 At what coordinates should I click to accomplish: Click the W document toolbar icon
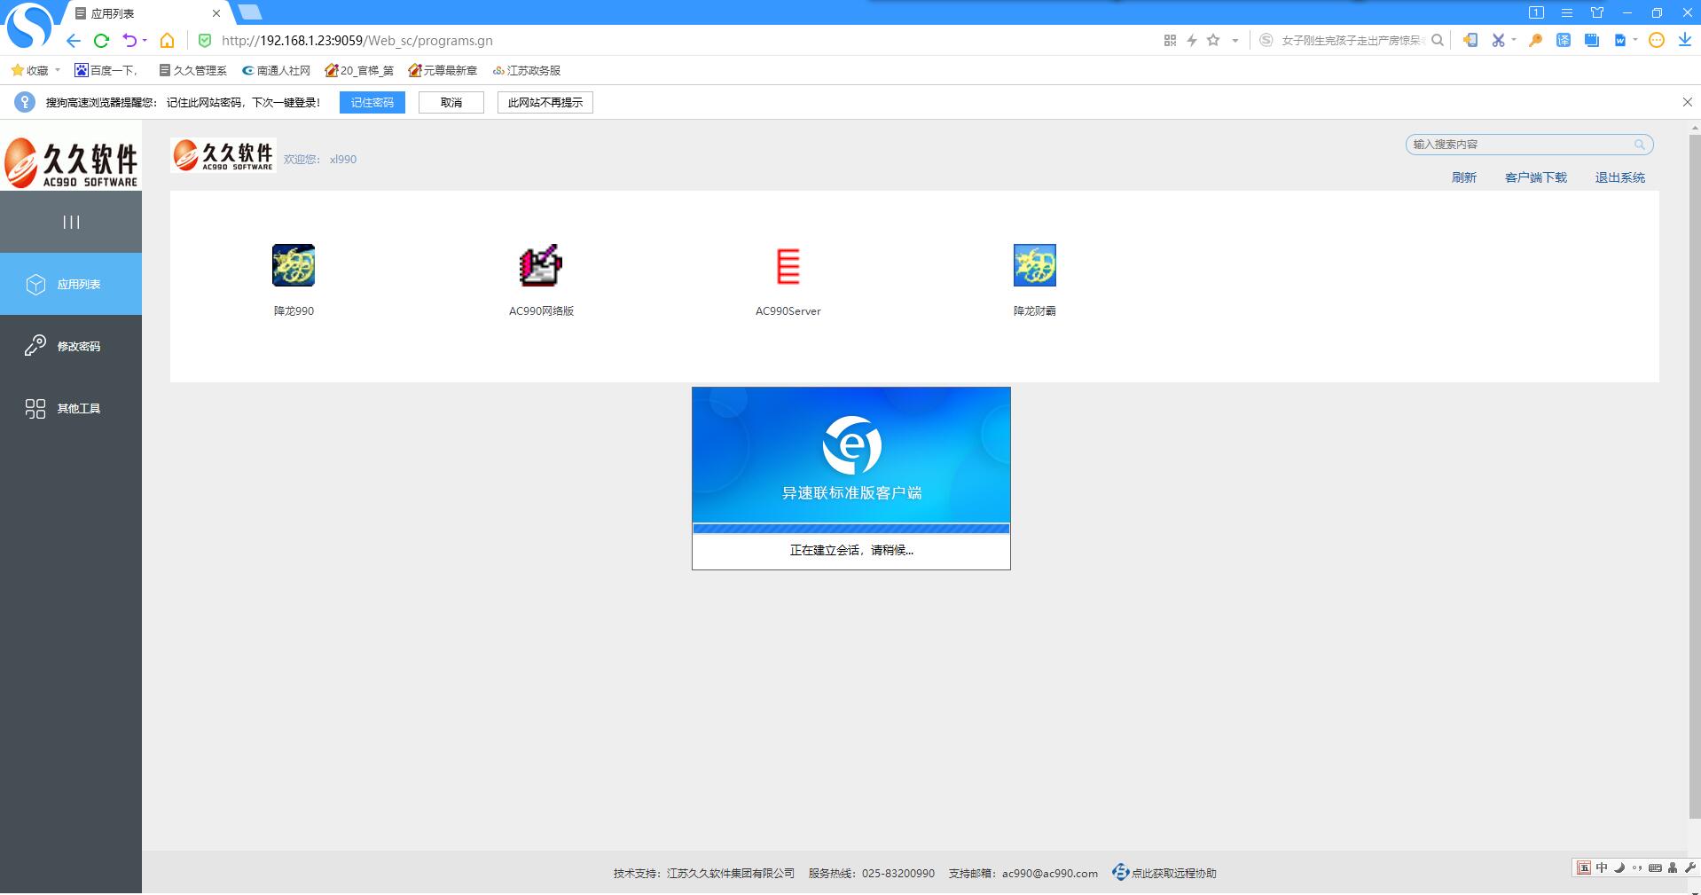tap(1620, 40)
